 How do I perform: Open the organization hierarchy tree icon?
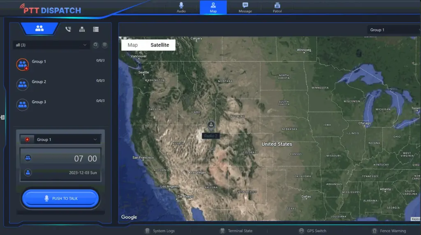[x=82, y=29]
